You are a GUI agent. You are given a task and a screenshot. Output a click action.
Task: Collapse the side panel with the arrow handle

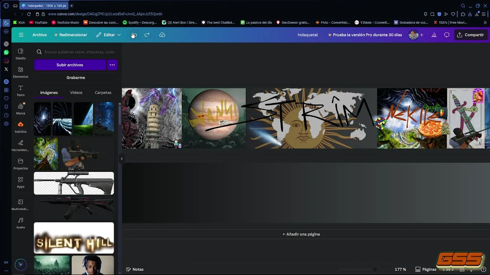(122, 159)
